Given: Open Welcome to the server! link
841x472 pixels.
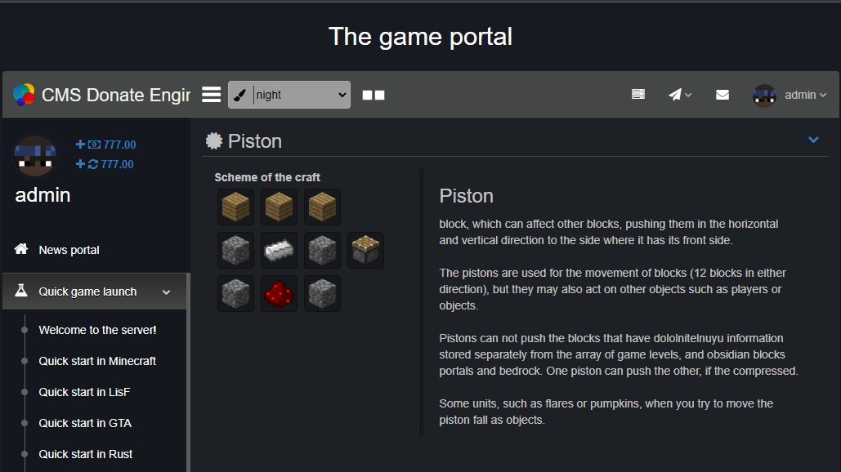Looking at the screenshot, I should 97,330.
